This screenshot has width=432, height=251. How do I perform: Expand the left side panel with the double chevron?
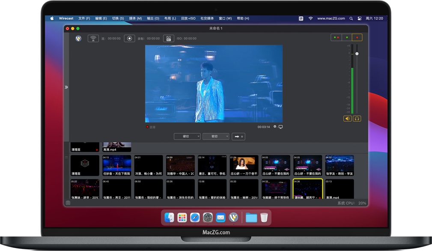(66, 87)
